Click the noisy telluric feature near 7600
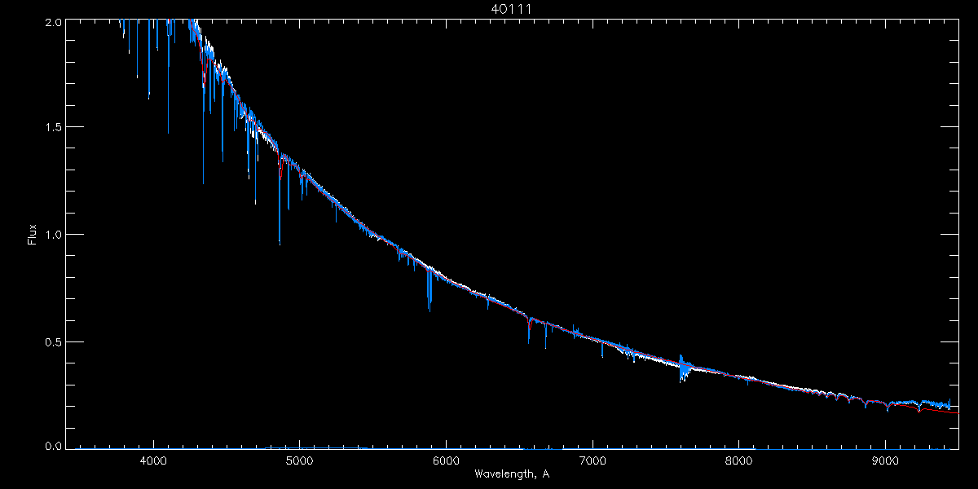978x489 pixels. pos(685,368)
